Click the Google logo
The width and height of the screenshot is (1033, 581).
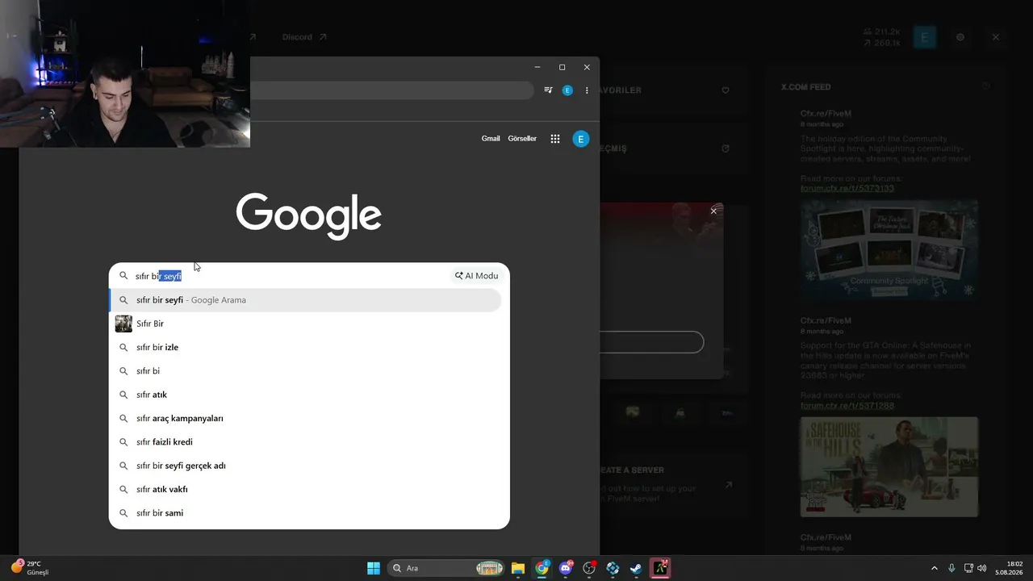(308, 215)
